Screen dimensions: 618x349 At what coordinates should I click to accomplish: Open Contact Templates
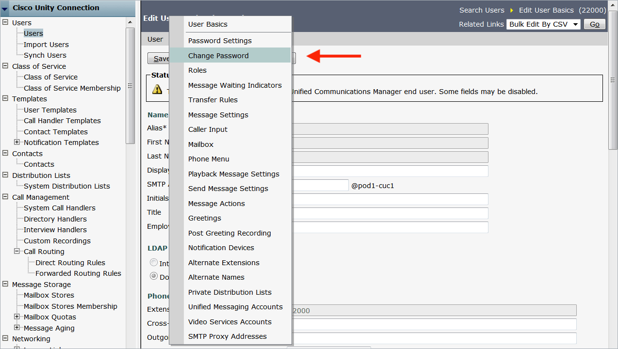coord(56,131)
